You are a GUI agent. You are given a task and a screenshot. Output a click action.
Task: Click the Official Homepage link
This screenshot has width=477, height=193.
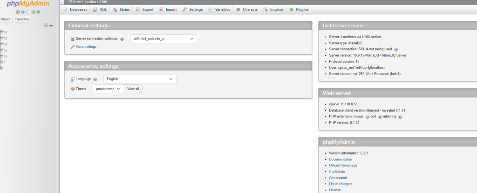[x=343, y=166]
